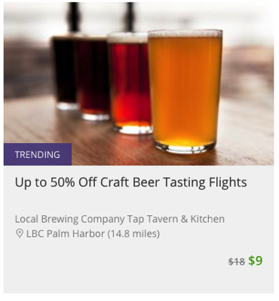Click the empty gray card area below the price
279x301 pixels.
click(139, 281)
